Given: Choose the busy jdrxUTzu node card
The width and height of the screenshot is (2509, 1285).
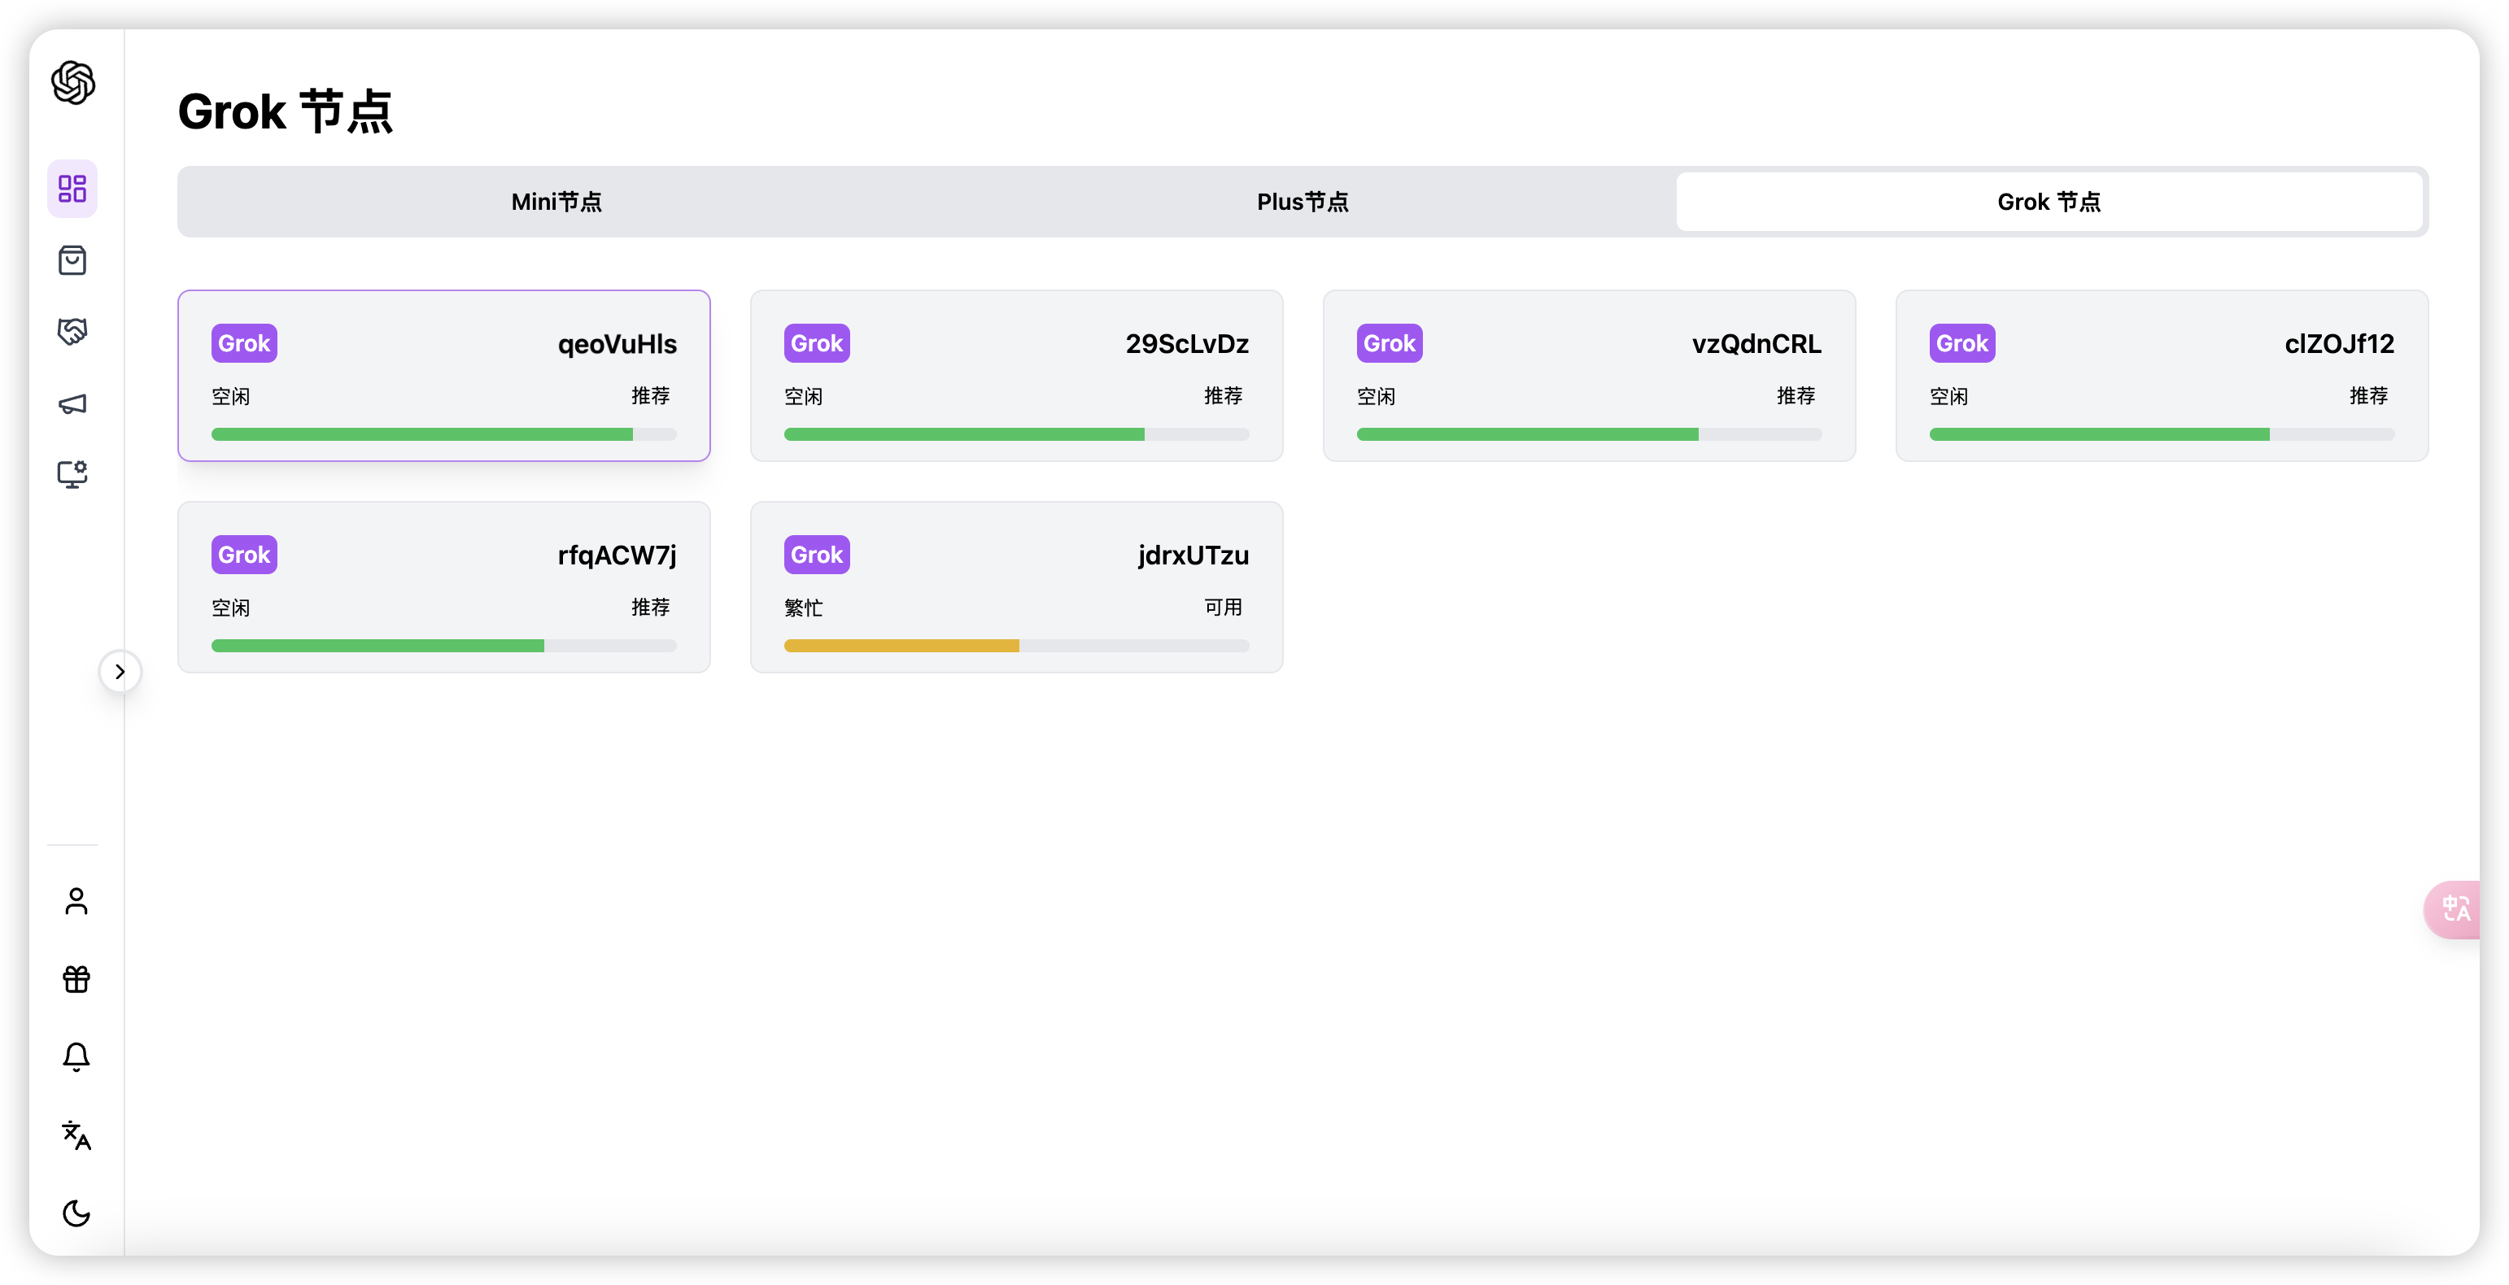Looking at the screenshot, I should point(1016,586).
